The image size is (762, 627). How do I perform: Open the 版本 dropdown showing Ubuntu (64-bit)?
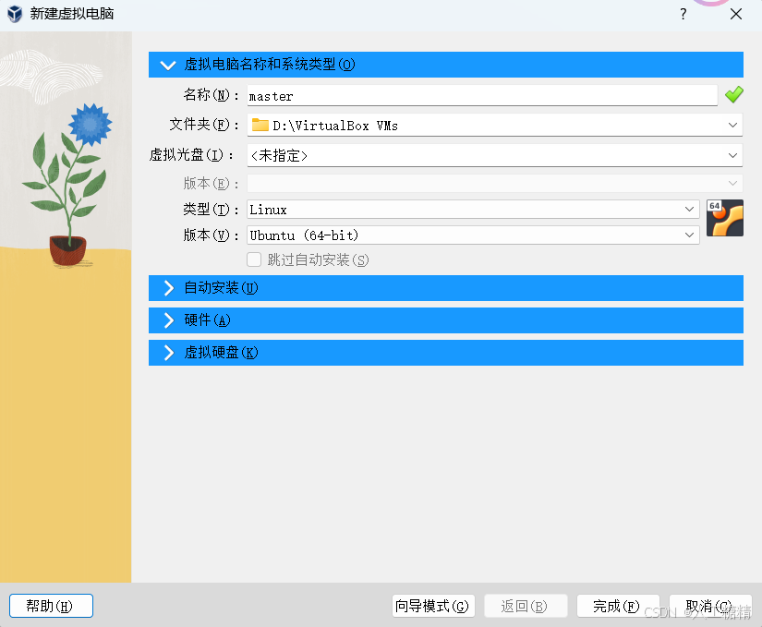tap(473, 235)
